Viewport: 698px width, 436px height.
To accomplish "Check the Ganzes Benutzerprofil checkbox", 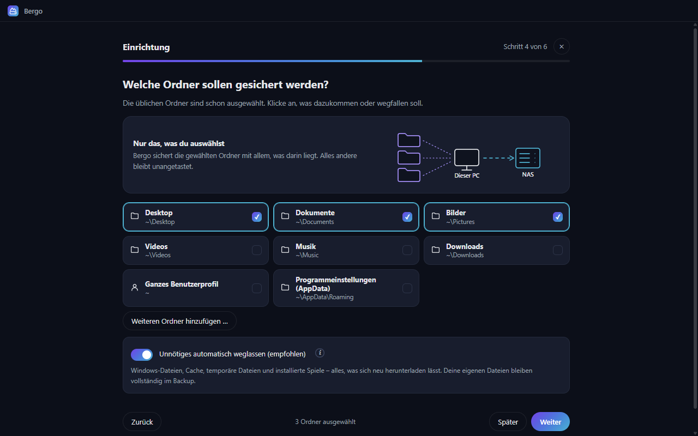I will [x=257, y=288].
